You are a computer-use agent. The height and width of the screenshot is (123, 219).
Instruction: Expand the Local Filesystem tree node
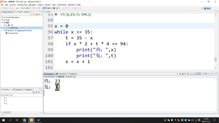tap(2, 17)
